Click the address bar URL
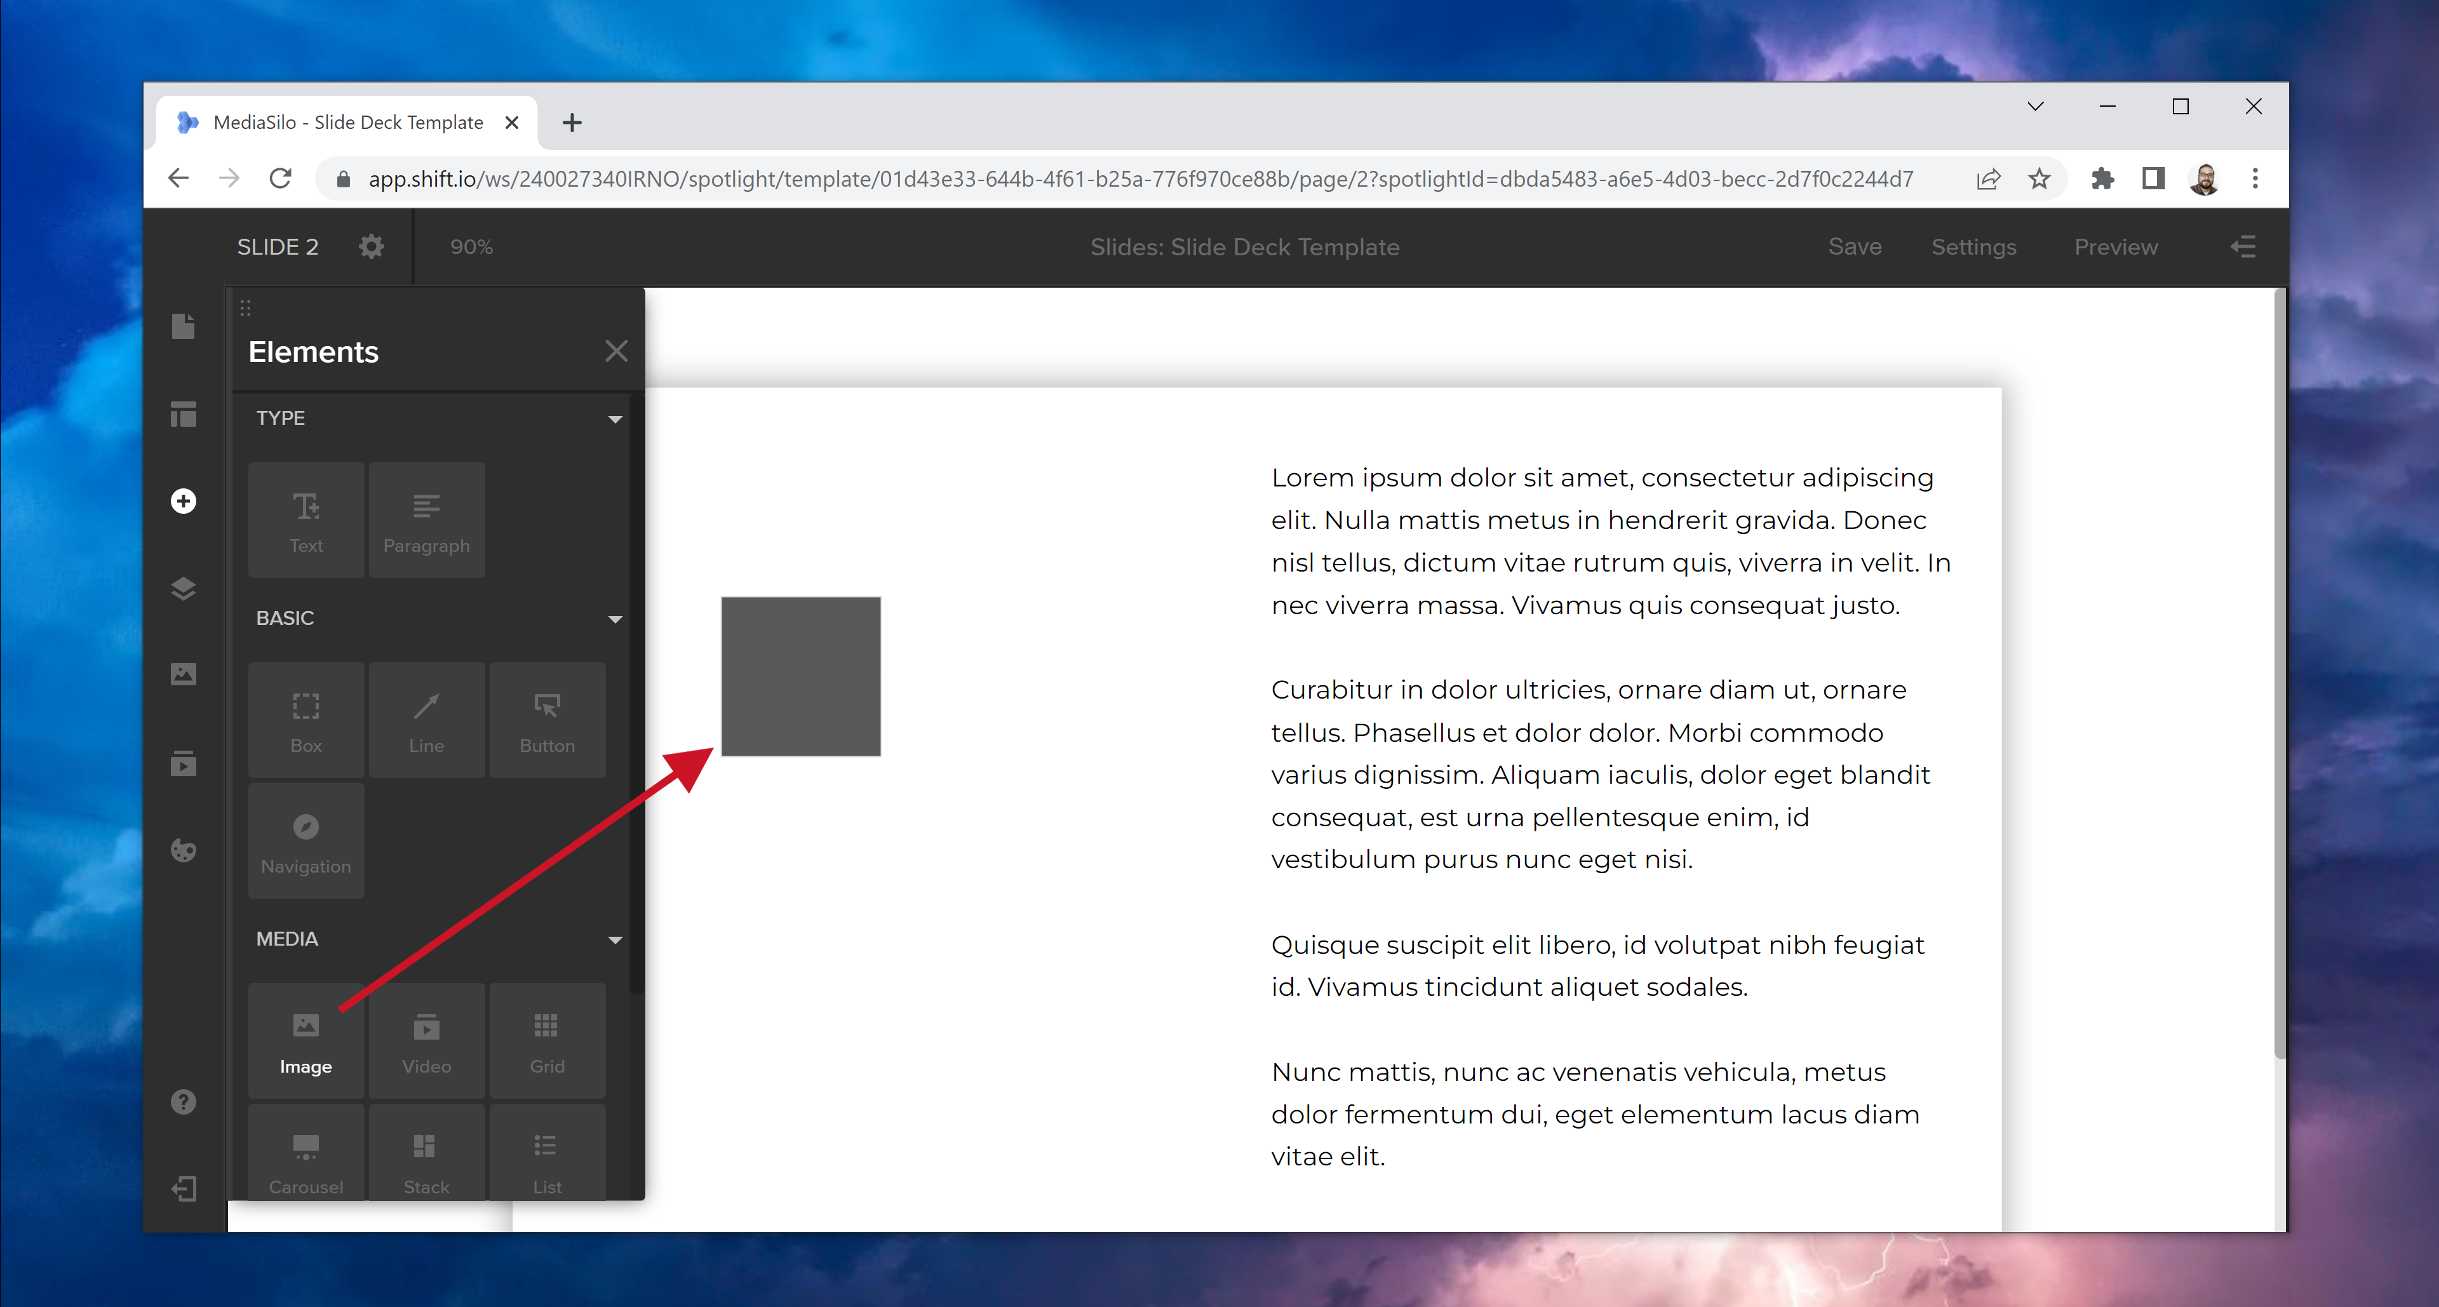Screen dimensions: 2439x1307 pos(1140,179)
